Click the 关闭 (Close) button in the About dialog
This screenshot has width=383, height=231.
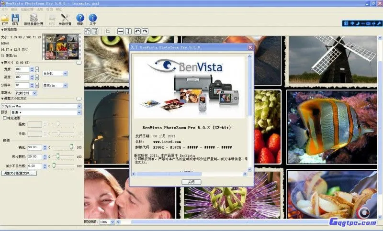pyautogui.click(x=191, y=182)
